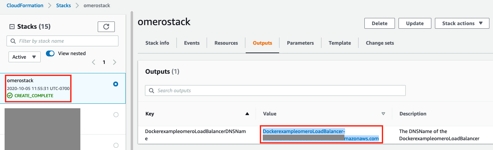The width and height of the screenshot is (493, 150).
Task: Toggle the View nested switch
Action: 50,53
